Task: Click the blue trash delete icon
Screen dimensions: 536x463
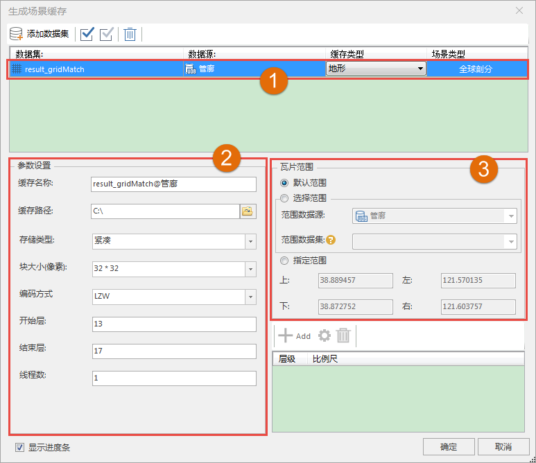Action: coord(130,34)
